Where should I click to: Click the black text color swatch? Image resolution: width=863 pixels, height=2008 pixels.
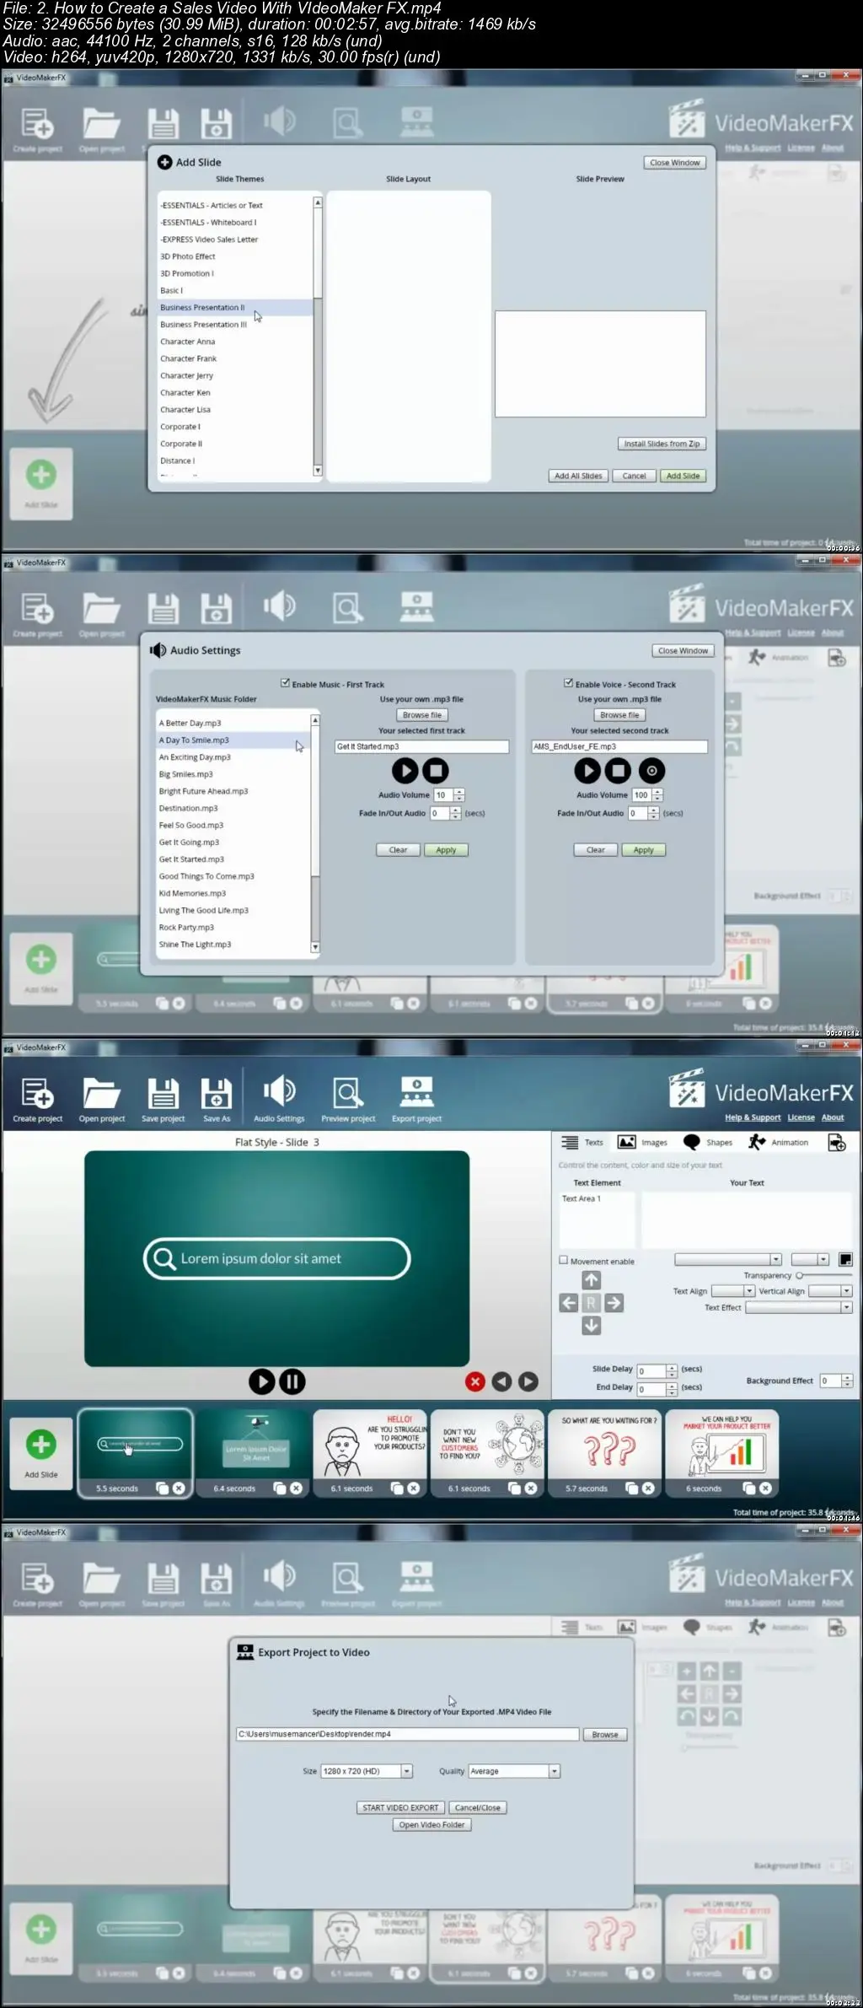[x=845, y=1259]
